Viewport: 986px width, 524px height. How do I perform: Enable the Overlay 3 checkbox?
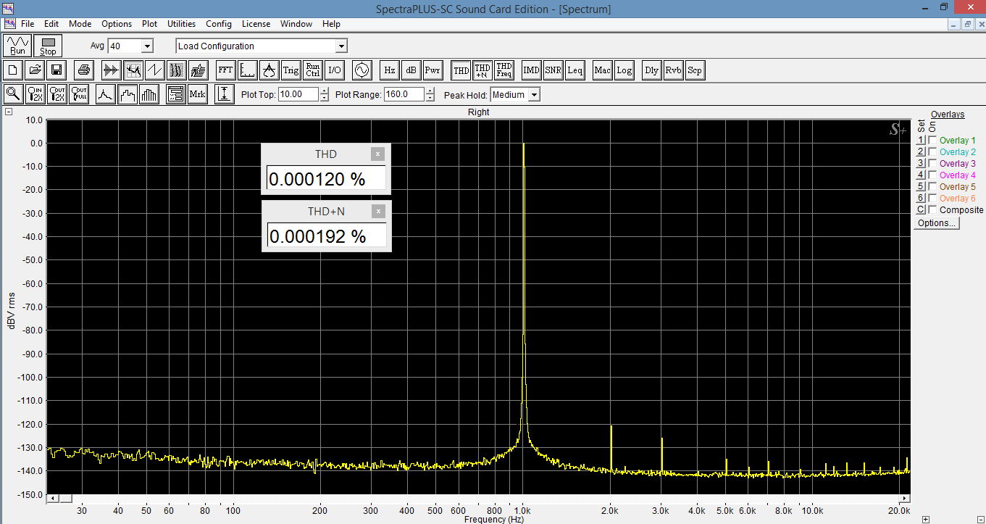932,164
